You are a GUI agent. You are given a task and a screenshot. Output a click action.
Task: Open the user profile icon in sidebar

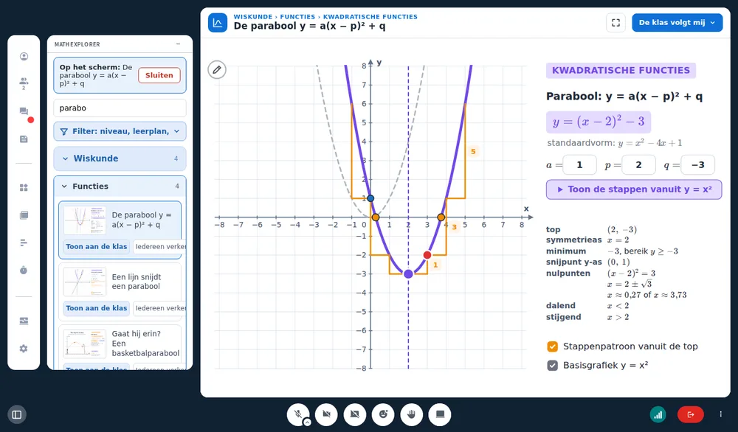pos(24,57)
